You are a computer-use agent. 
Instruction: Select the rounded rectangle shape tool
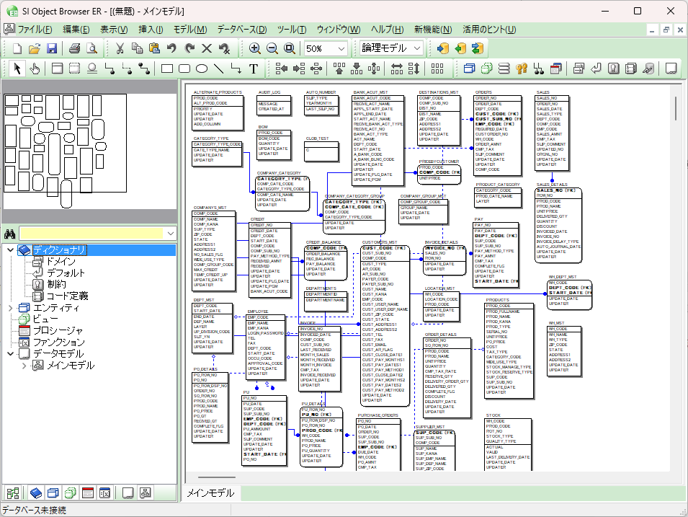point(184,69)
